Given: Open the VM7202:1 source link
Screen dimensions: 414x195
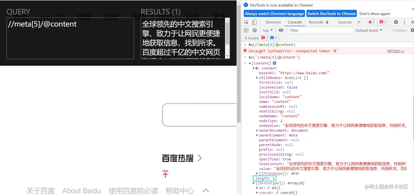Looking at the screenshot, I should 395,51.
